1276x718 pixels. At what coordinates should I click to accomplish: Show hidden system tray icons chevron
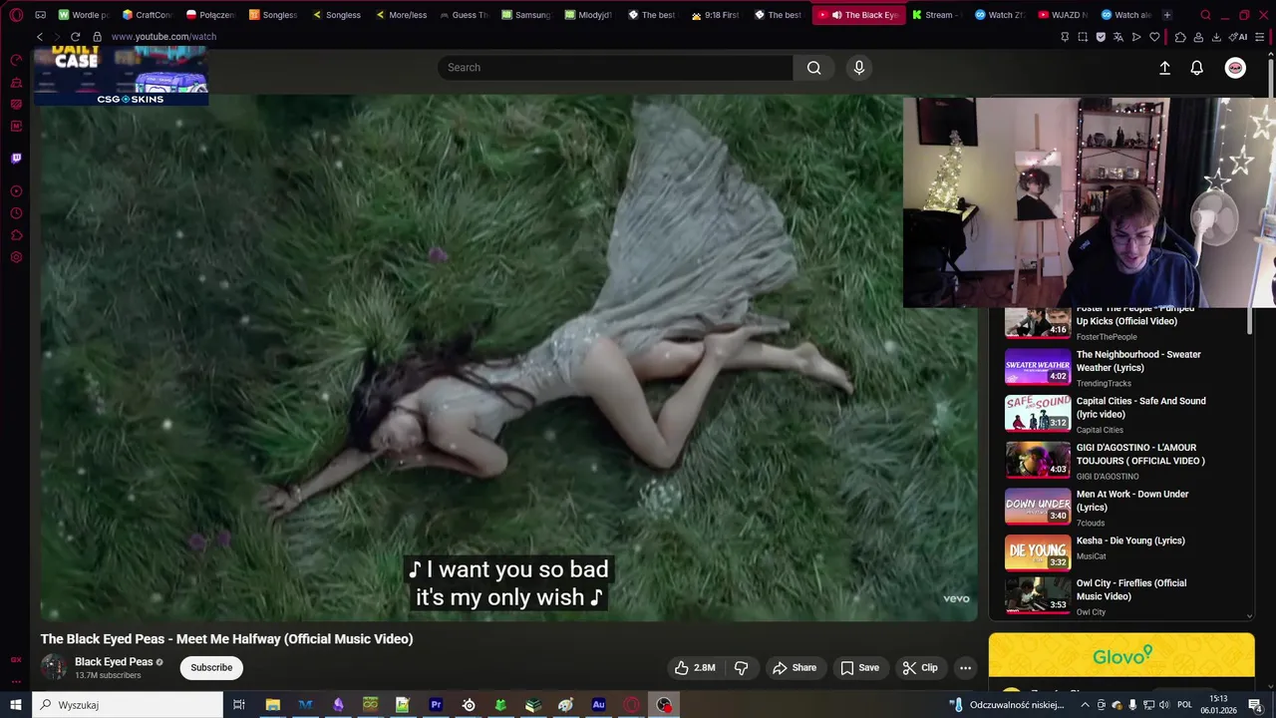[x=1086, y=705]
